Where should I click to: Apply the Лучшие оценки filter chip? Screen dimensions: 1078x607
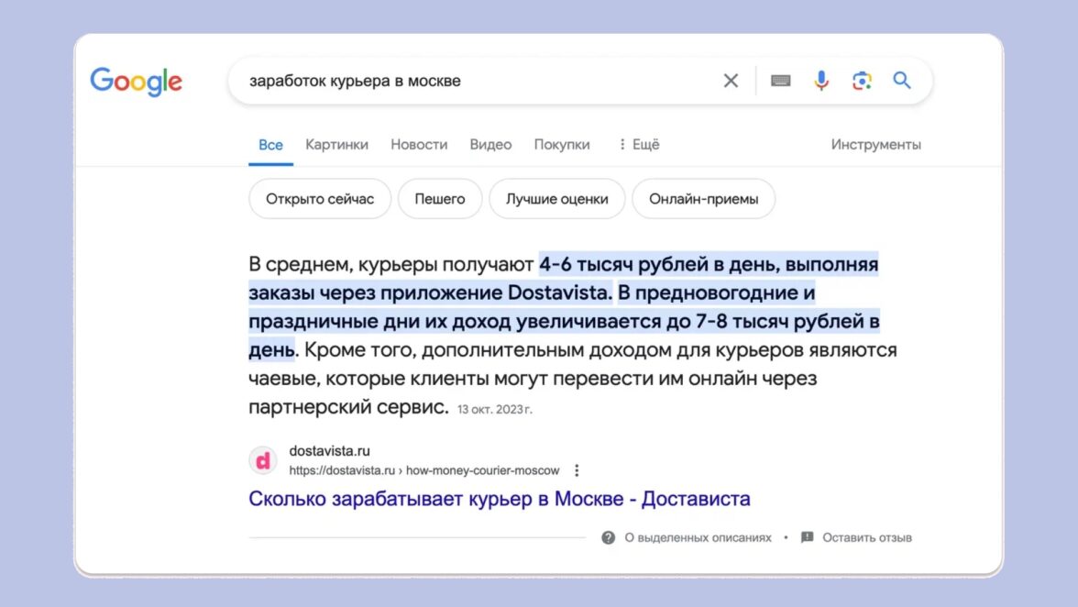[556, 199]
